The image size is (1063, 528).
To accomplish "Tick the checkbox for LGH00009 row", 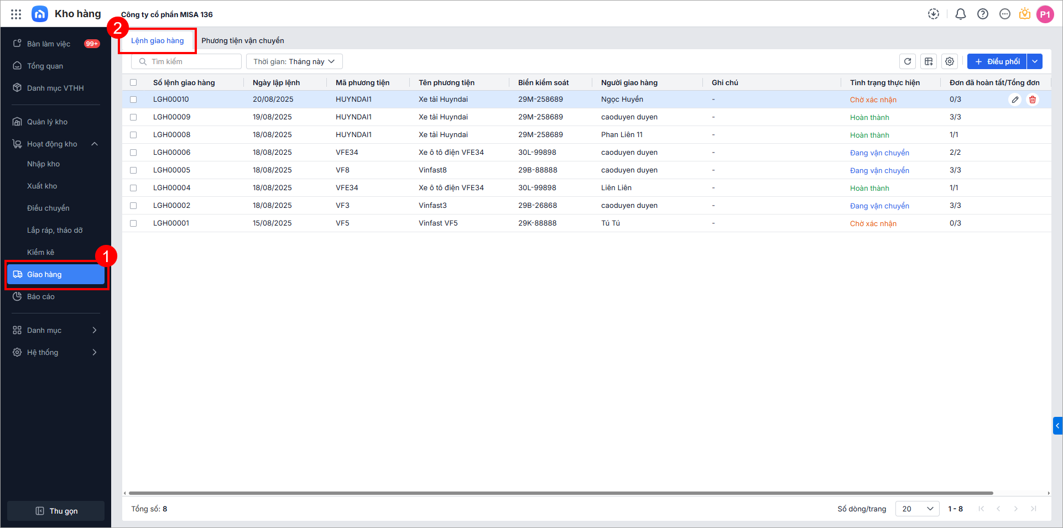I will click(133, 117).
